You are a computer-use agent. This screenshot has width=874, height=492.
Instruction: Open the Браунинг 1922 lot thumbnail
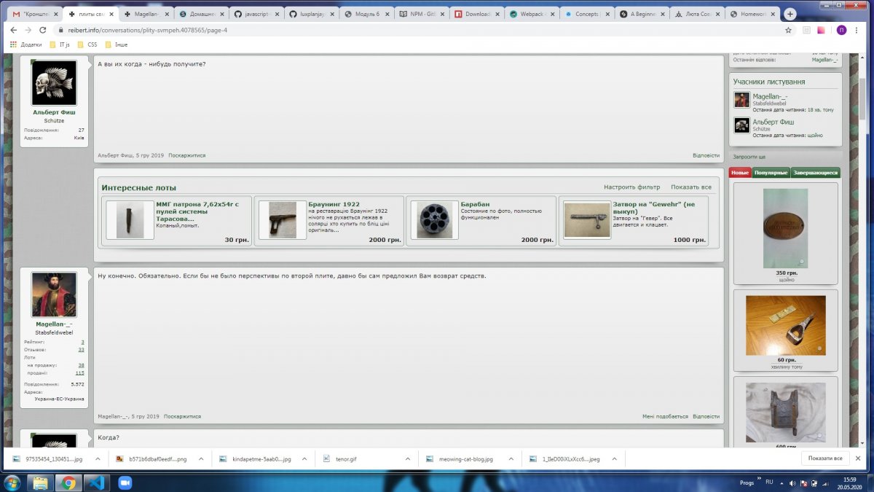click(282, 220)
